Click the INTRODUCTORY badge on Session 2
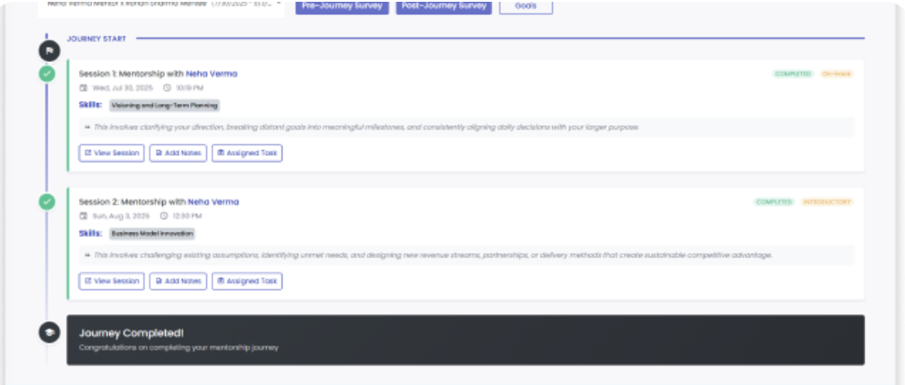Screen dimensions: 905x385 [826, 201]
